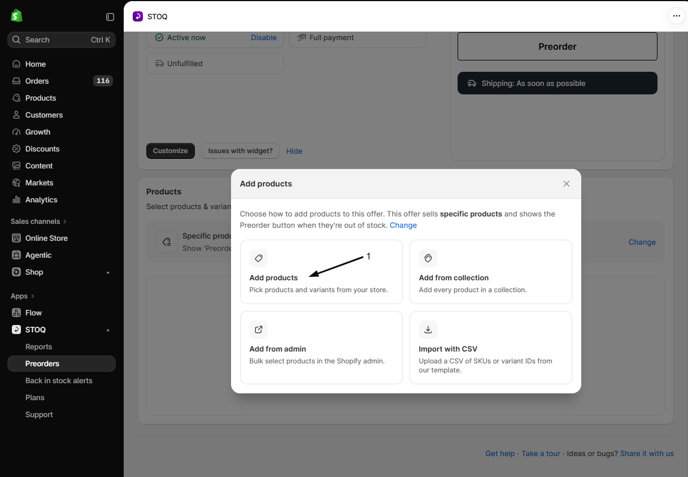The image size is (688, 477).
Task: Click the Add from collection tags icon
Action: pyautogui.click(x=428, y=258)
